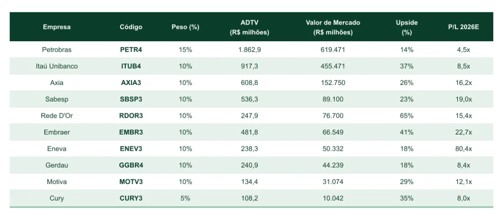This screenshot has width=503, height=218.
Task: Click the P/L 2026E column header
Action: (464, 27)
